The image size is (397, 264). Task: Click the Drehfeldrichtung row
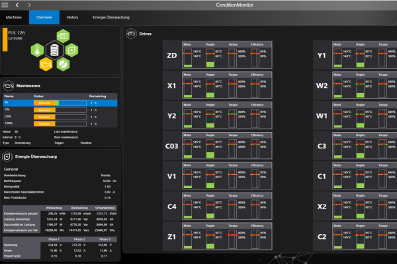coord(60,176)
